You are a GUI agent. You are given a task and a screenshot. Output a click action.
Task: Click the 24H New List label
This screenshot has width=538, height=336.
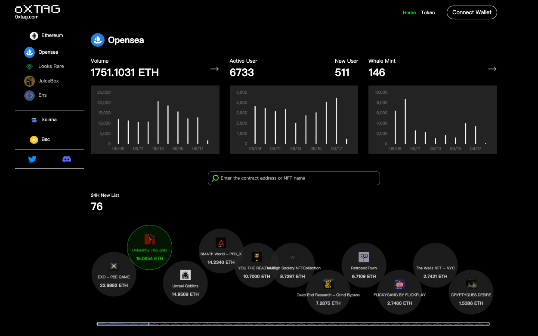pyautogui.click(x=105, y=195)
